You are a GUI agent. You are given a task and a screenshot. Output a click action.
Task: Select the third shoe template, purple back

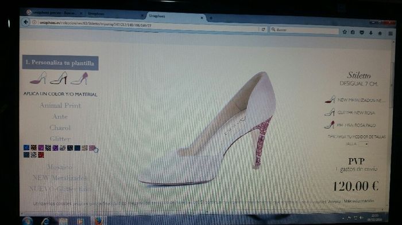(x=79, y=78)
